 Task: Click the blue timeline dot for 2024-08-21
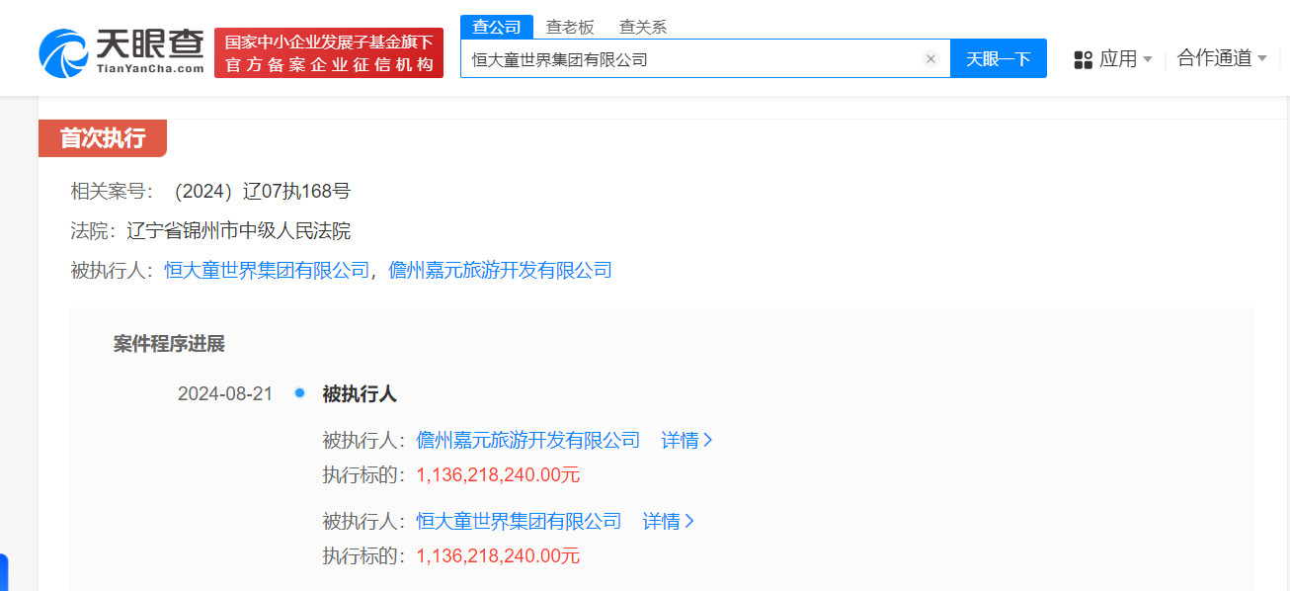(299, 393)
